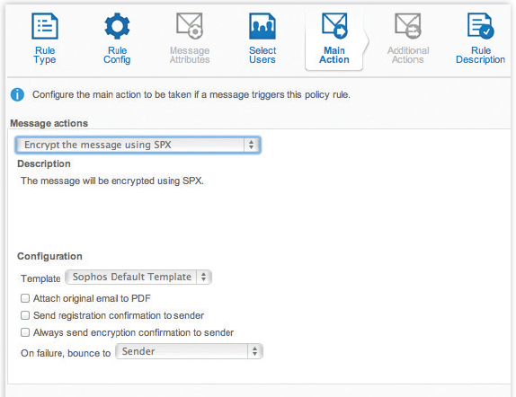Screen dimensions: 516x397
Task: Click the Template dropdown stepper arrows
Action: 204,277
